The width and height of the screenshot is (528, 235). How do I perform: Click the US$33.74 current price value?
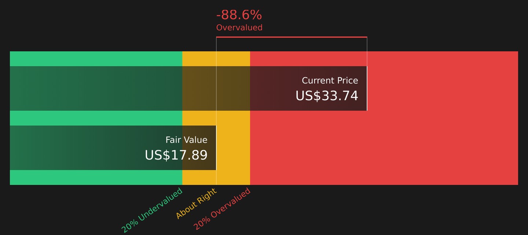(327, 96)
